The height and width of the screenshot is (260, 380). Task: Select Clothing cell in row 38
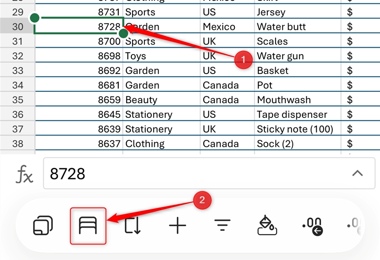(x=162, y=143)
